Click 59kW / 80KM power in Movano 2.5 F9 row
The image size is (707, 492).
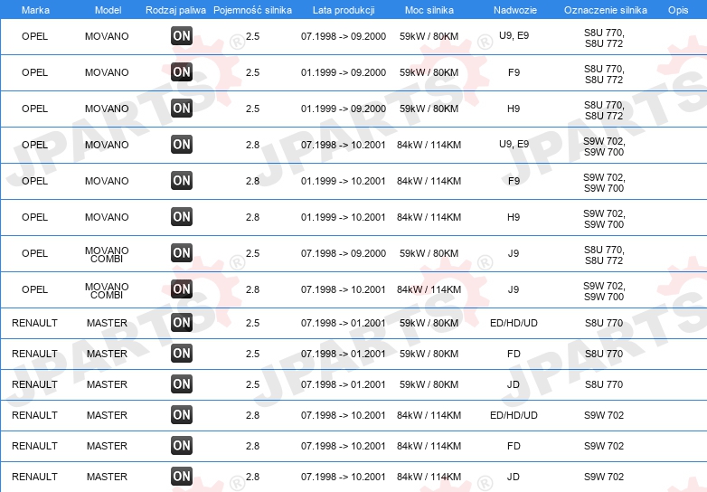point(429,72)
